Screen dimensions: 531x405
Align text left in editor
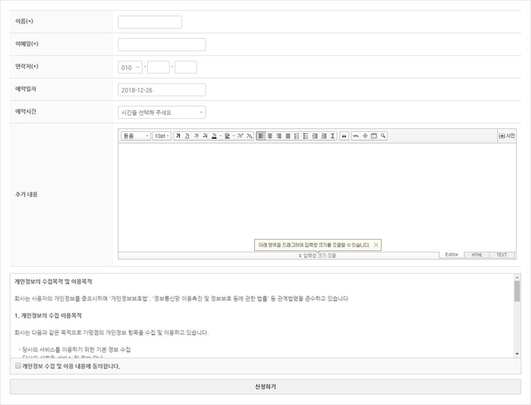pos(261,136)
